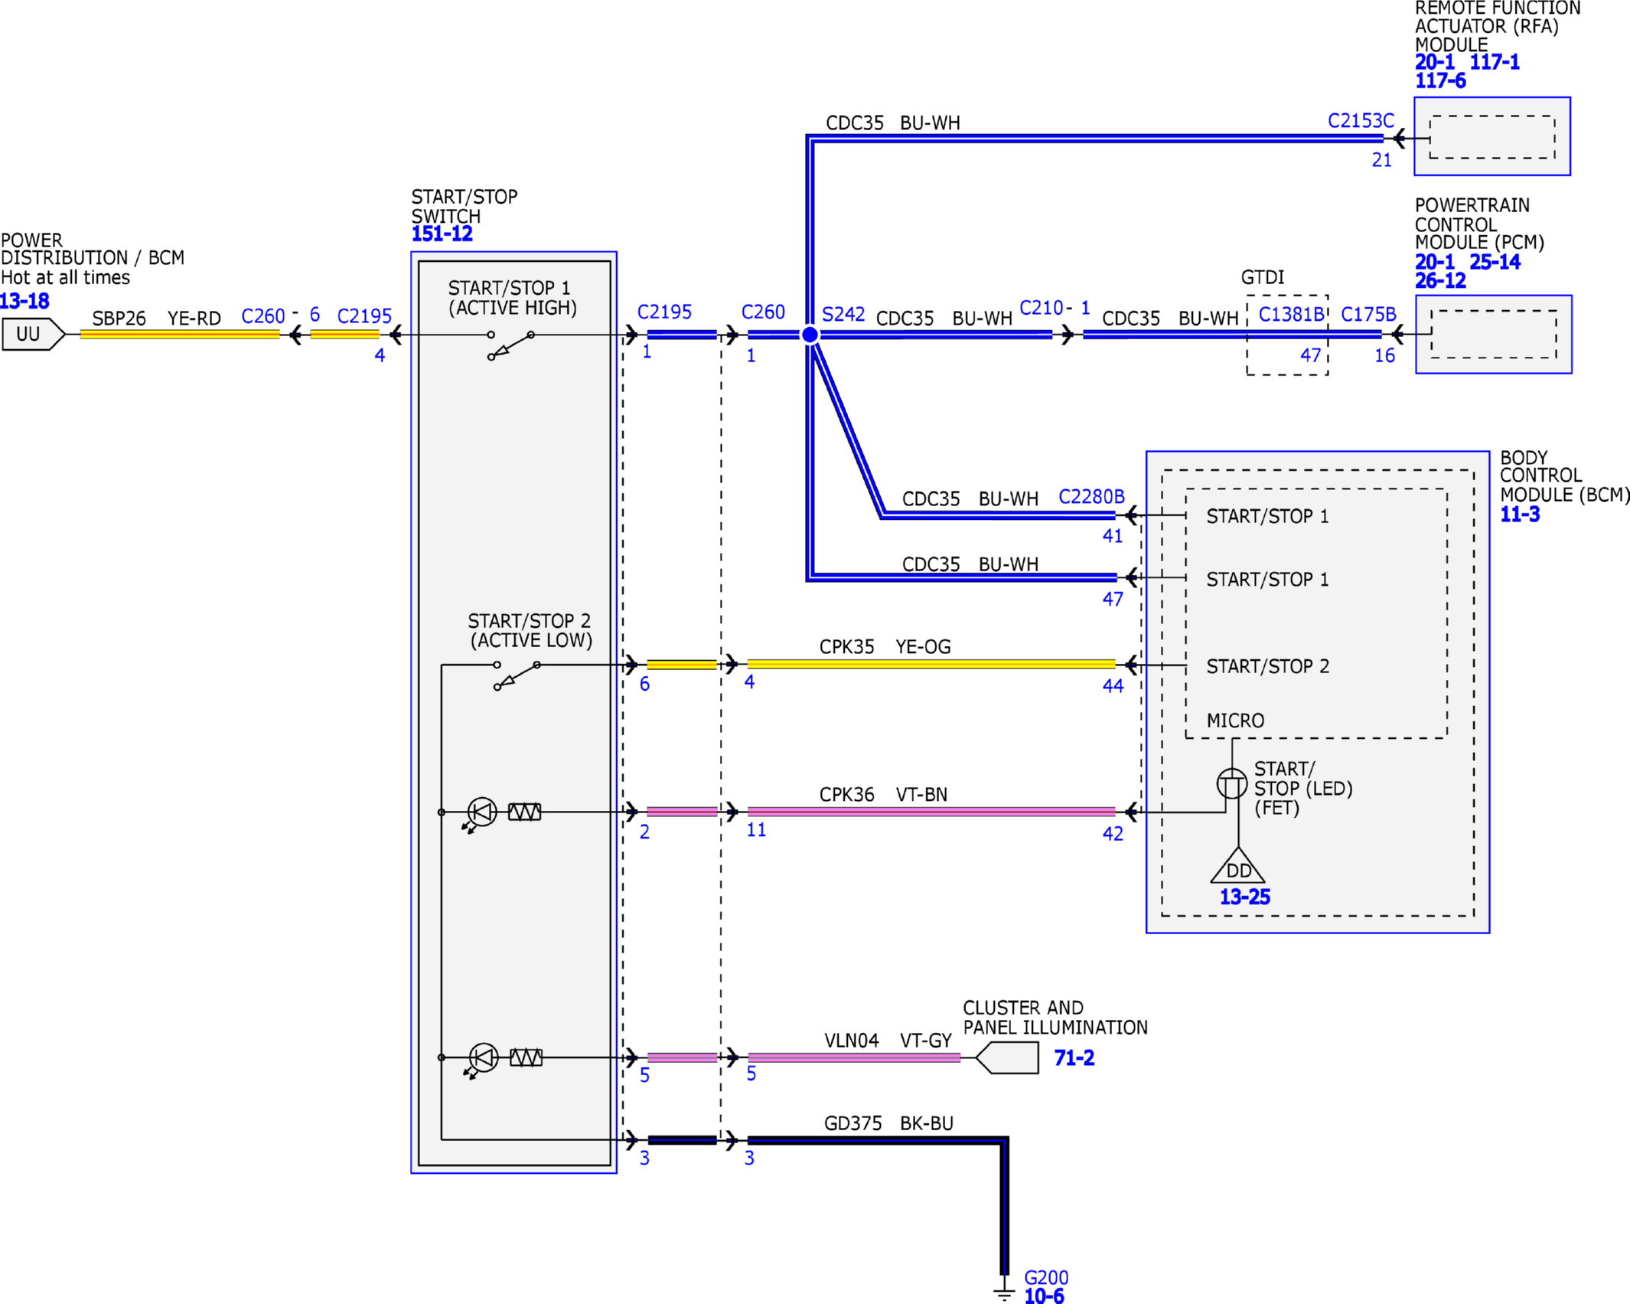Click the Cluster and Panel Illumination arrow symbol
1630x1304 pixels.
tap(1007, 1058)
